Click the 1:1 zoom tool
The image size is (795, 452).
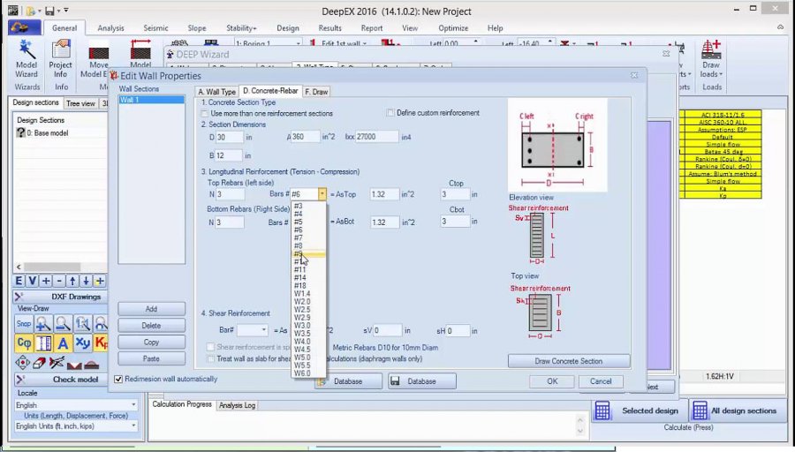coord(83,324)
